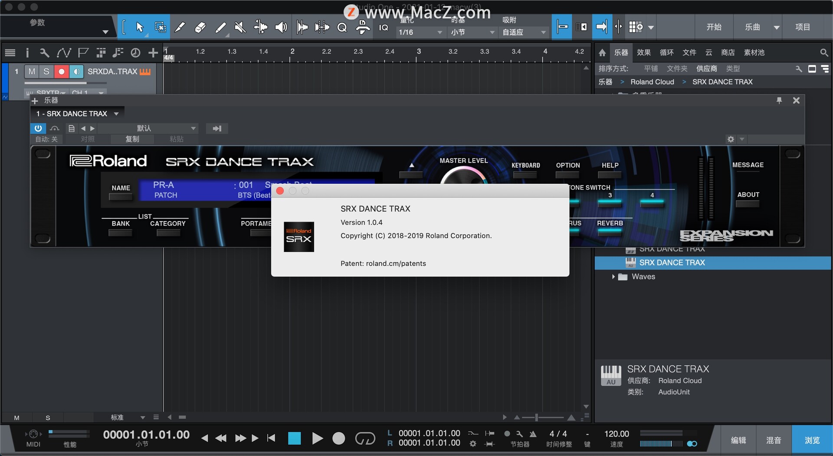Show automation curve icon in track header
The image size is (833, 456).
(x=64, y=53)
